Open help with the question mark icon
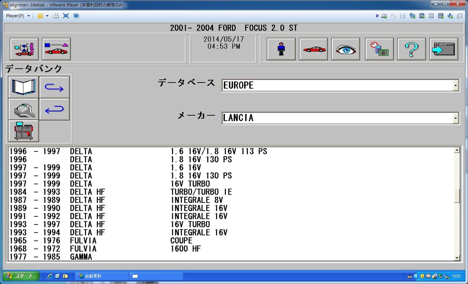 coord(412,49)
